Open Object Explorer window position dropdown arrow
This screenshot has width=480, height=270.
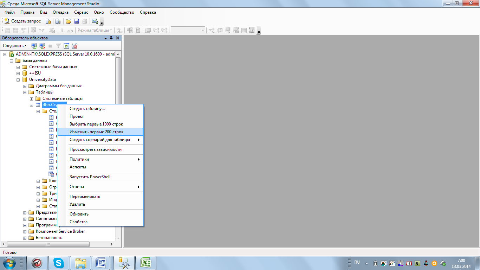click(105, 38)
